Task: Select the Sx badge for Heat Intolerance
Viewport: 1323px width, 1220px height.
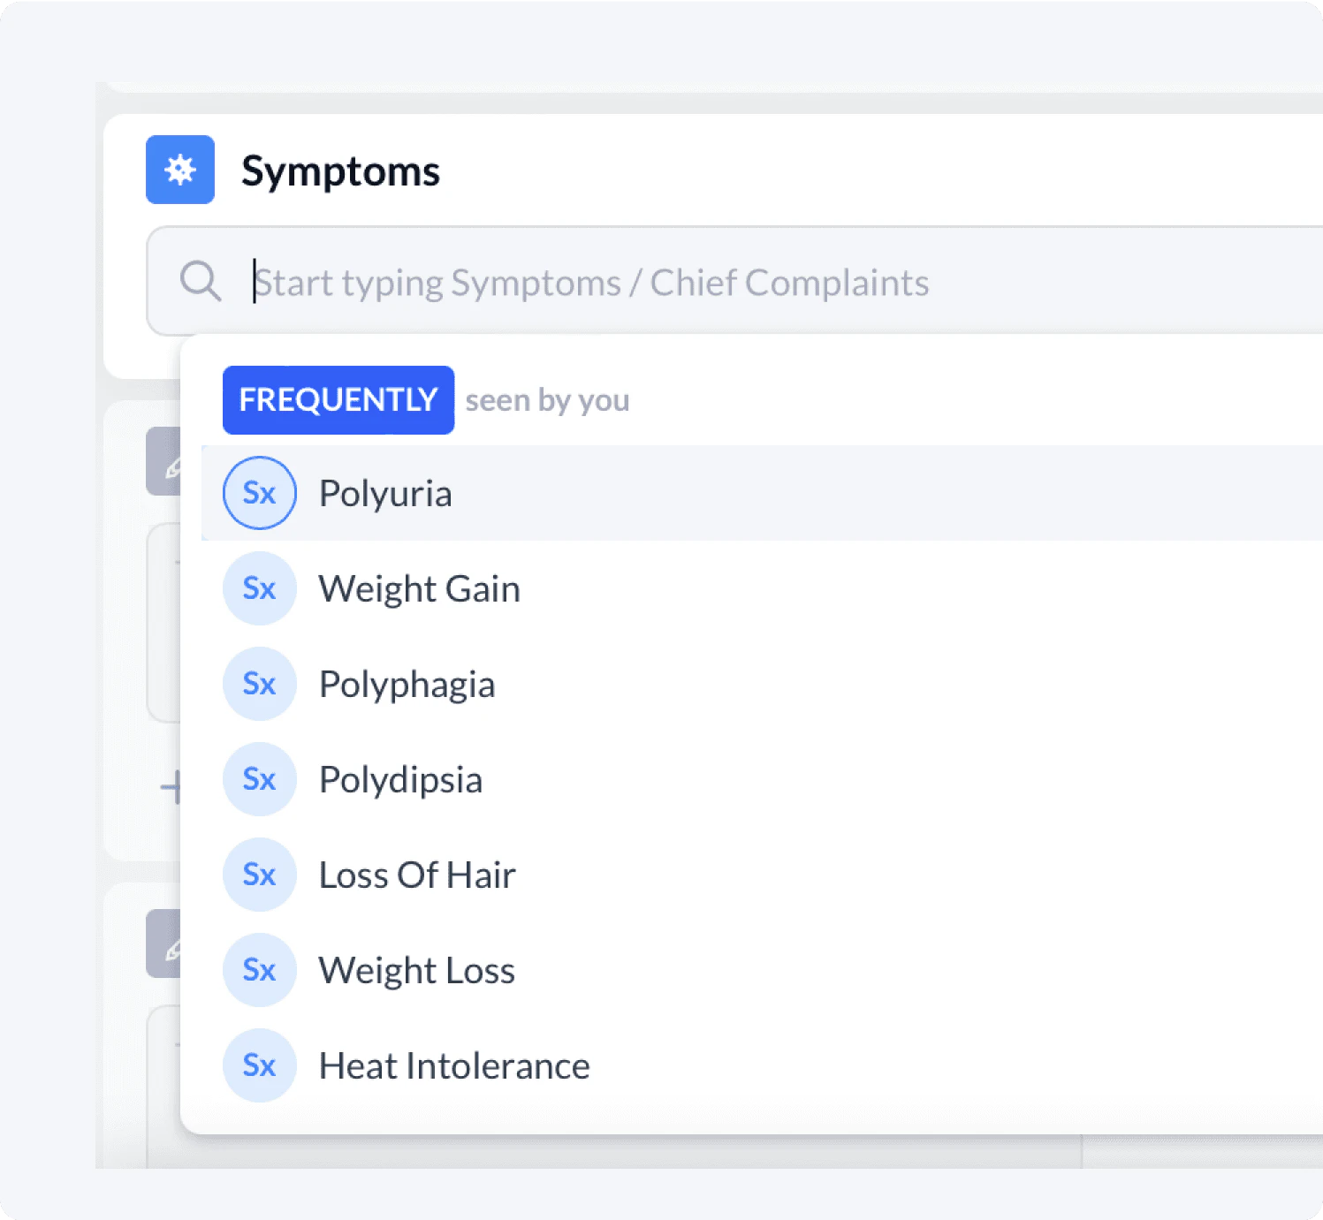Action: point(259,1065)
